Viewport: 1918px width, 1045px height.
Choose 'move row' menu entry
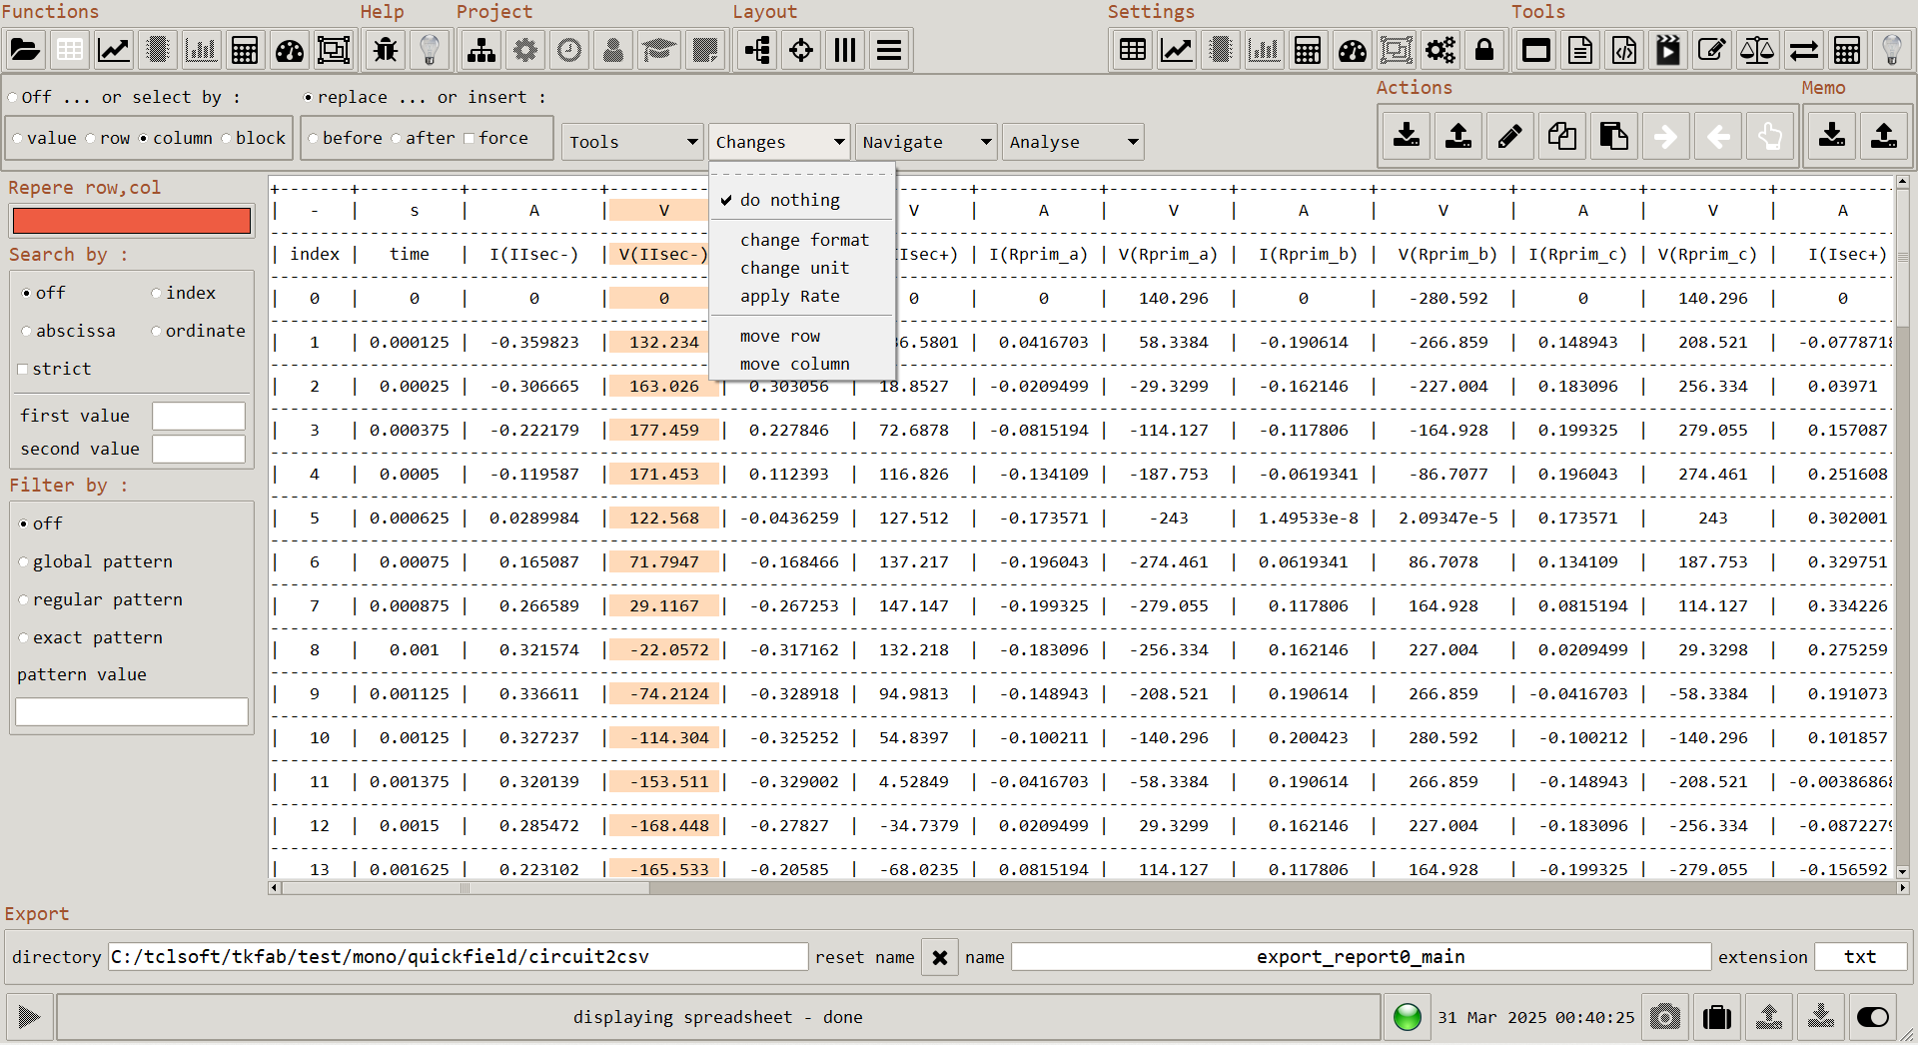[x=802, y=336]
